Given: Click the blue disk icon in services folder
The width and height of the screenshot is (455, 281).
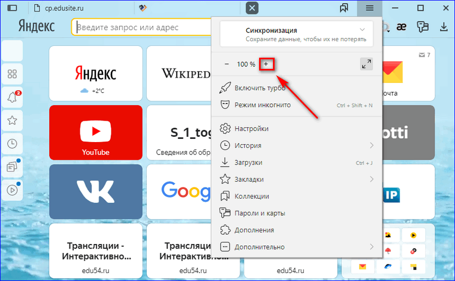Looking at the screenshot, I should [388, 267].
